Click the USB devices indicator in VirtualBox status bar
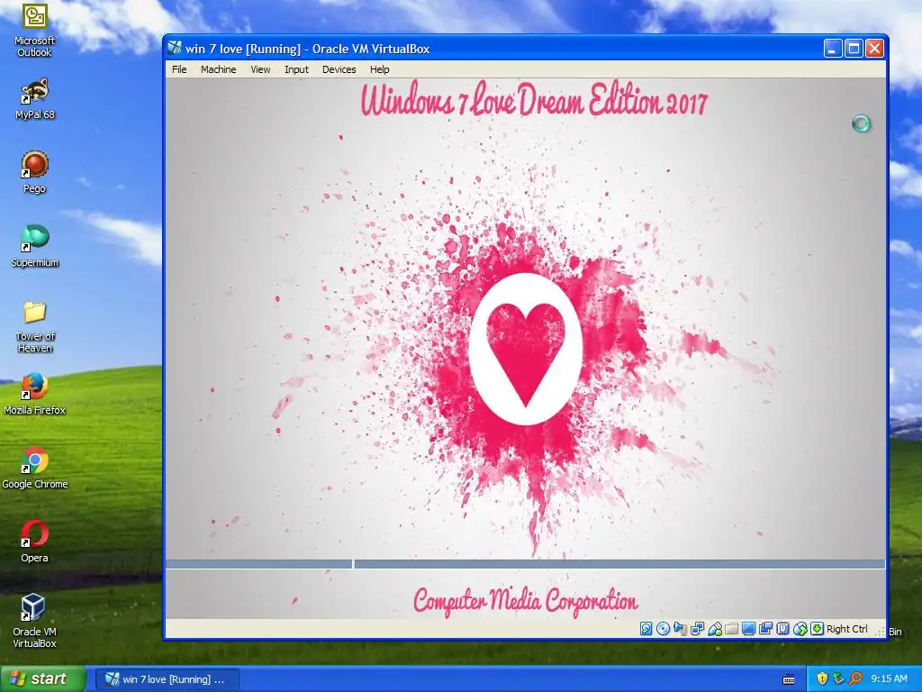Image resolution: width=922 pixels, height=692 pixels. [714, 629]
